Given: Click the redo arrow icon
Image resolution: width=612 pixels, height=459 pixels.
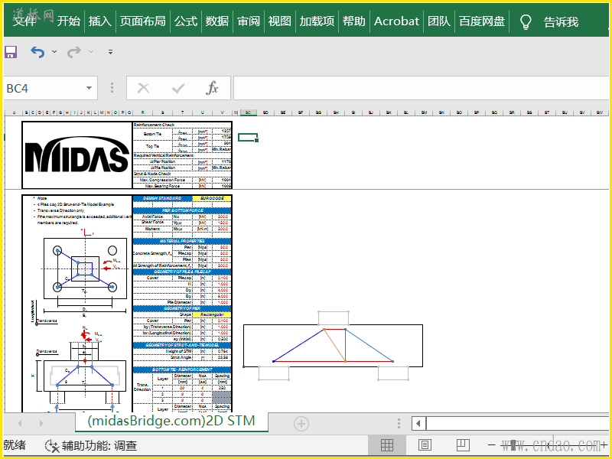Looking at the screenshot, I should [74, 51].
